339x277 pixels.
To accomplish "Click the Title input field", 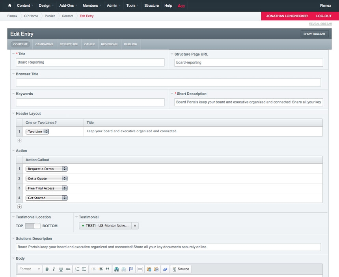I will [x=90, y=62].
